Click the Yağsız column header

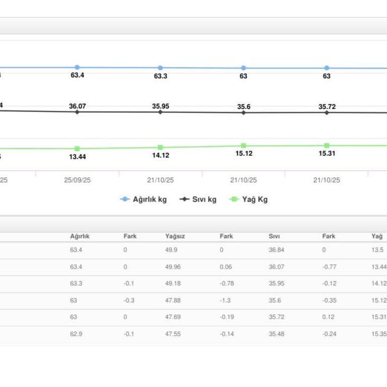coord(175,236)
